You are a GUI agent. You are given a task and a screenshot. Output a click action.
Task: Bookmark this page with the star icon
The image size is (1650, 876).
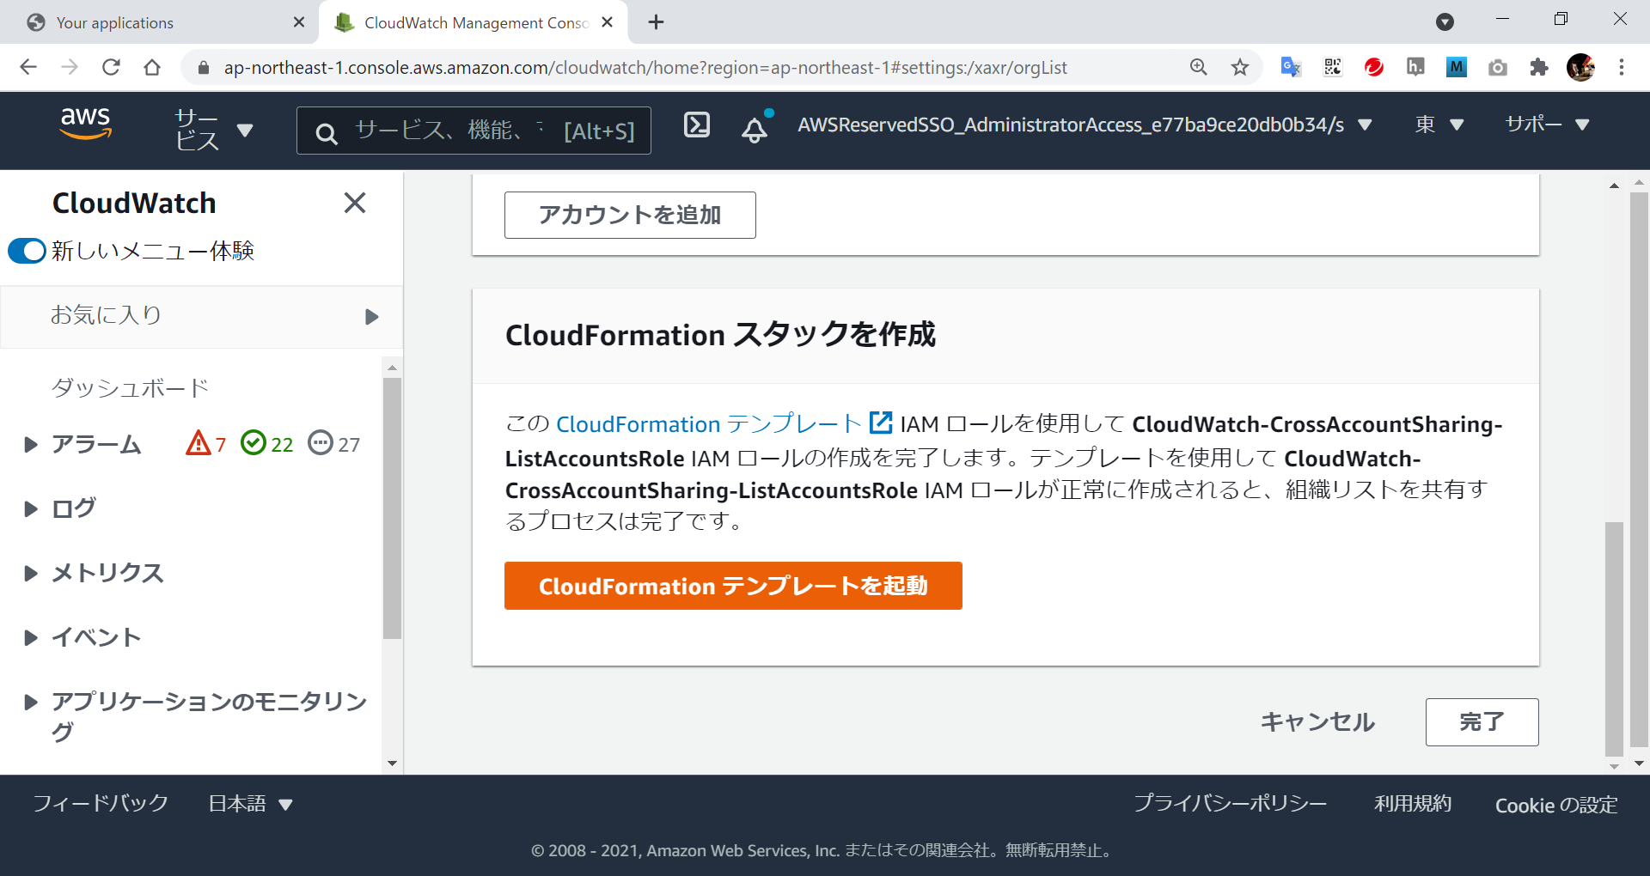(1239, 68)
